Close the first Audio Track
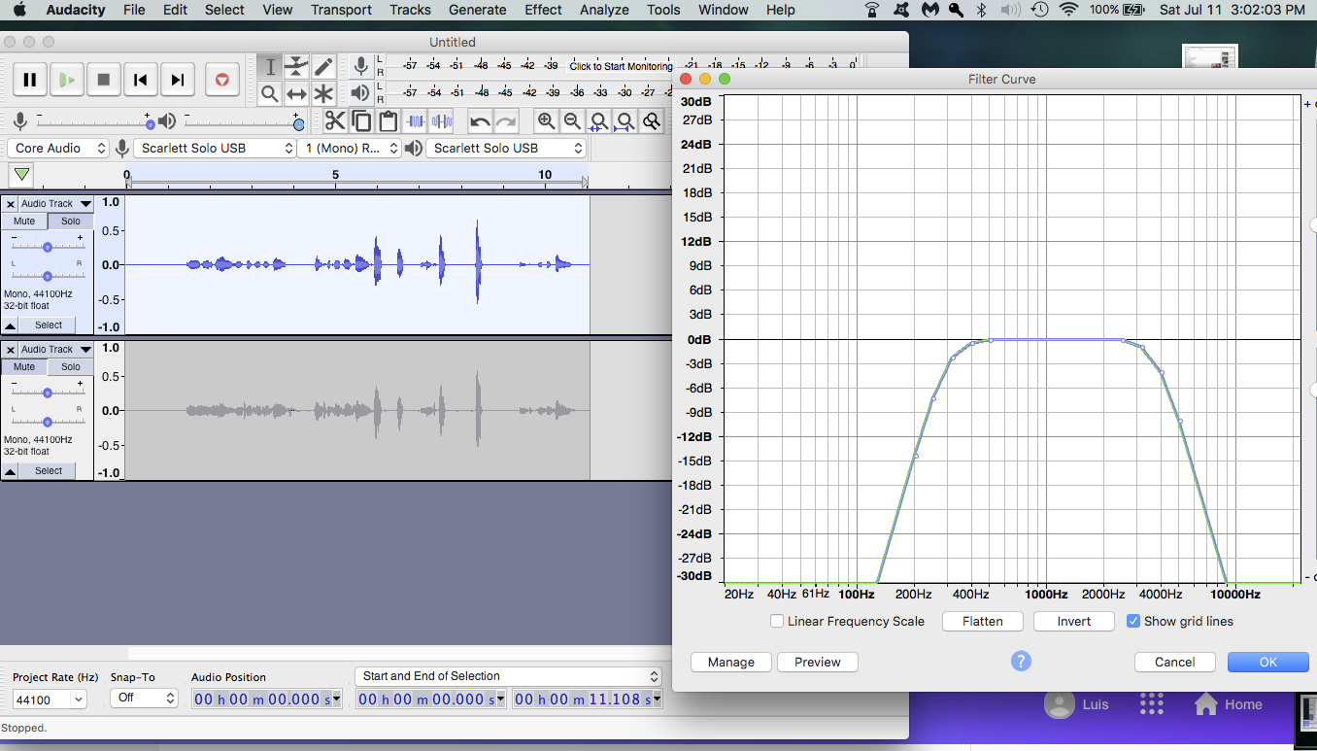Image resolution: width=1317 pixels, height=751 pixels. point(10,204)
